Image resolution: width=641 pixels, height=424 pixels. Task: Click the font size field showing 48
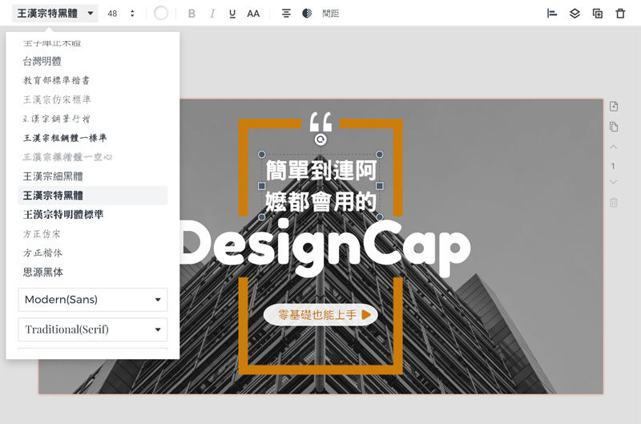point(112,14)
